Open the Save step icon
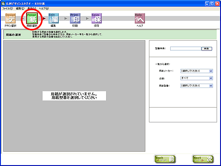221x166 pixels. [97, 18]
